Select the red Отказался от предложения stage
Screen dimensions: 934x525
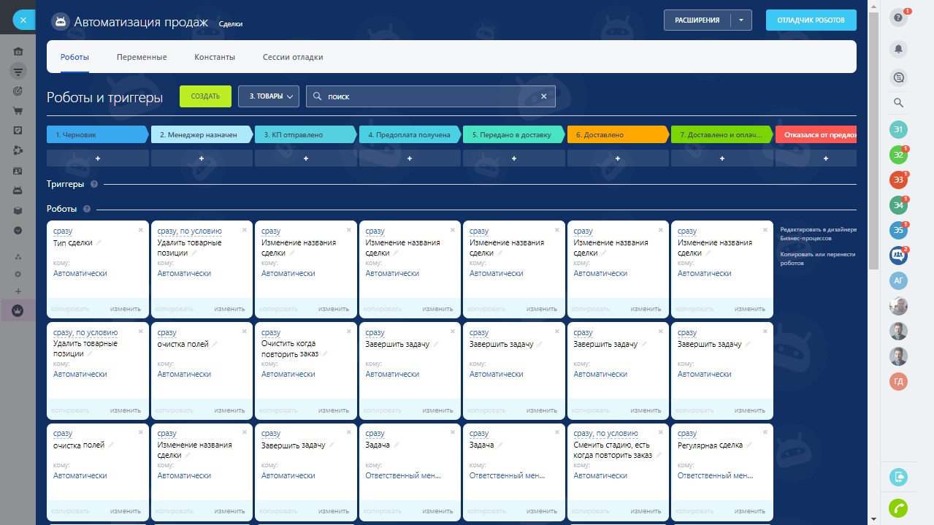[816, 135]
